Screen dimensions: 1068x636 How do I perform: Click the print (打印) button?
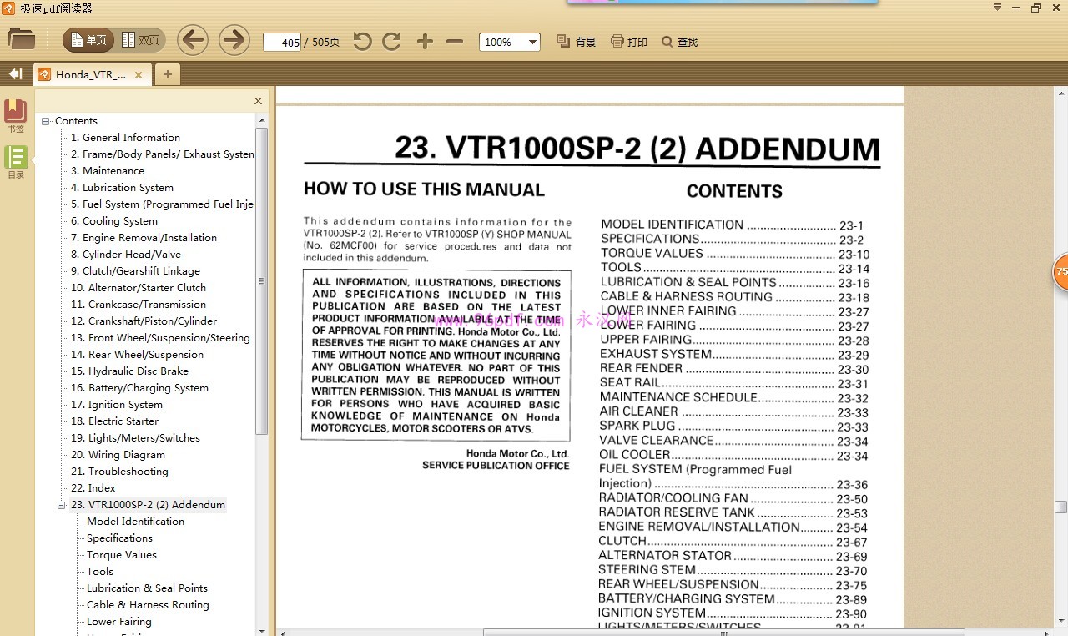(x=629, y=42)
